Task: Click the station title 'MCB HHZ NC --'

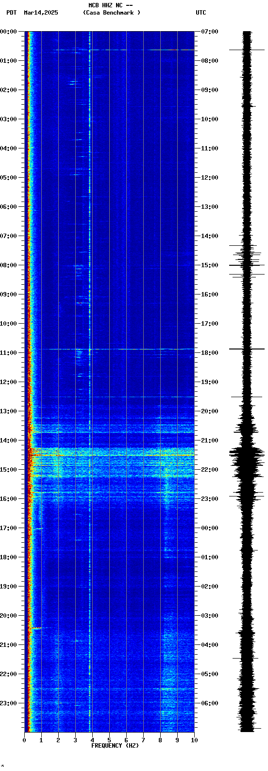Action: (111, 5)
